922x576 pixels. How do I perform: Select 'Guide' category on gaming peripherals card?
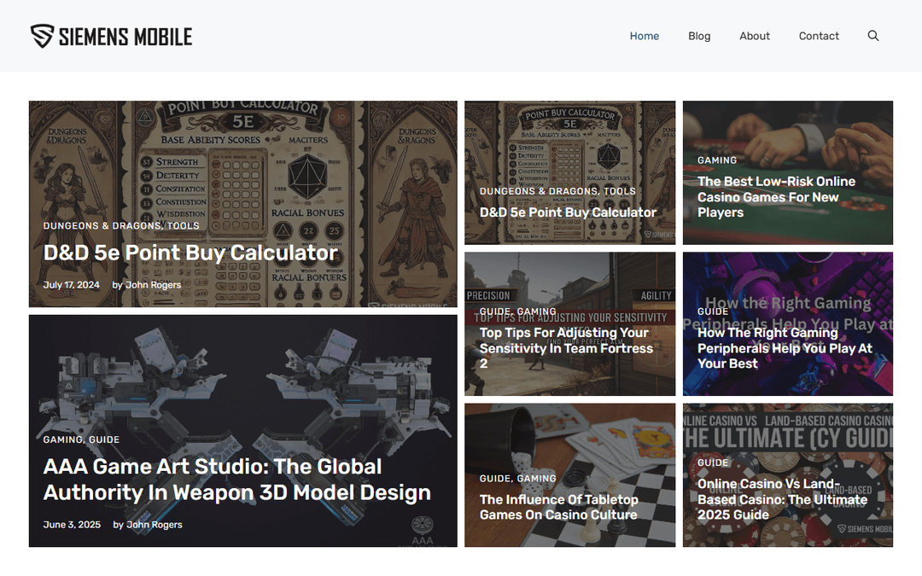click(713, 311)
